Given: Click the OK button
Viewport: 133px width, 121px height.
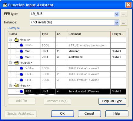Looking at the screenshot, I should pos(62,114).
